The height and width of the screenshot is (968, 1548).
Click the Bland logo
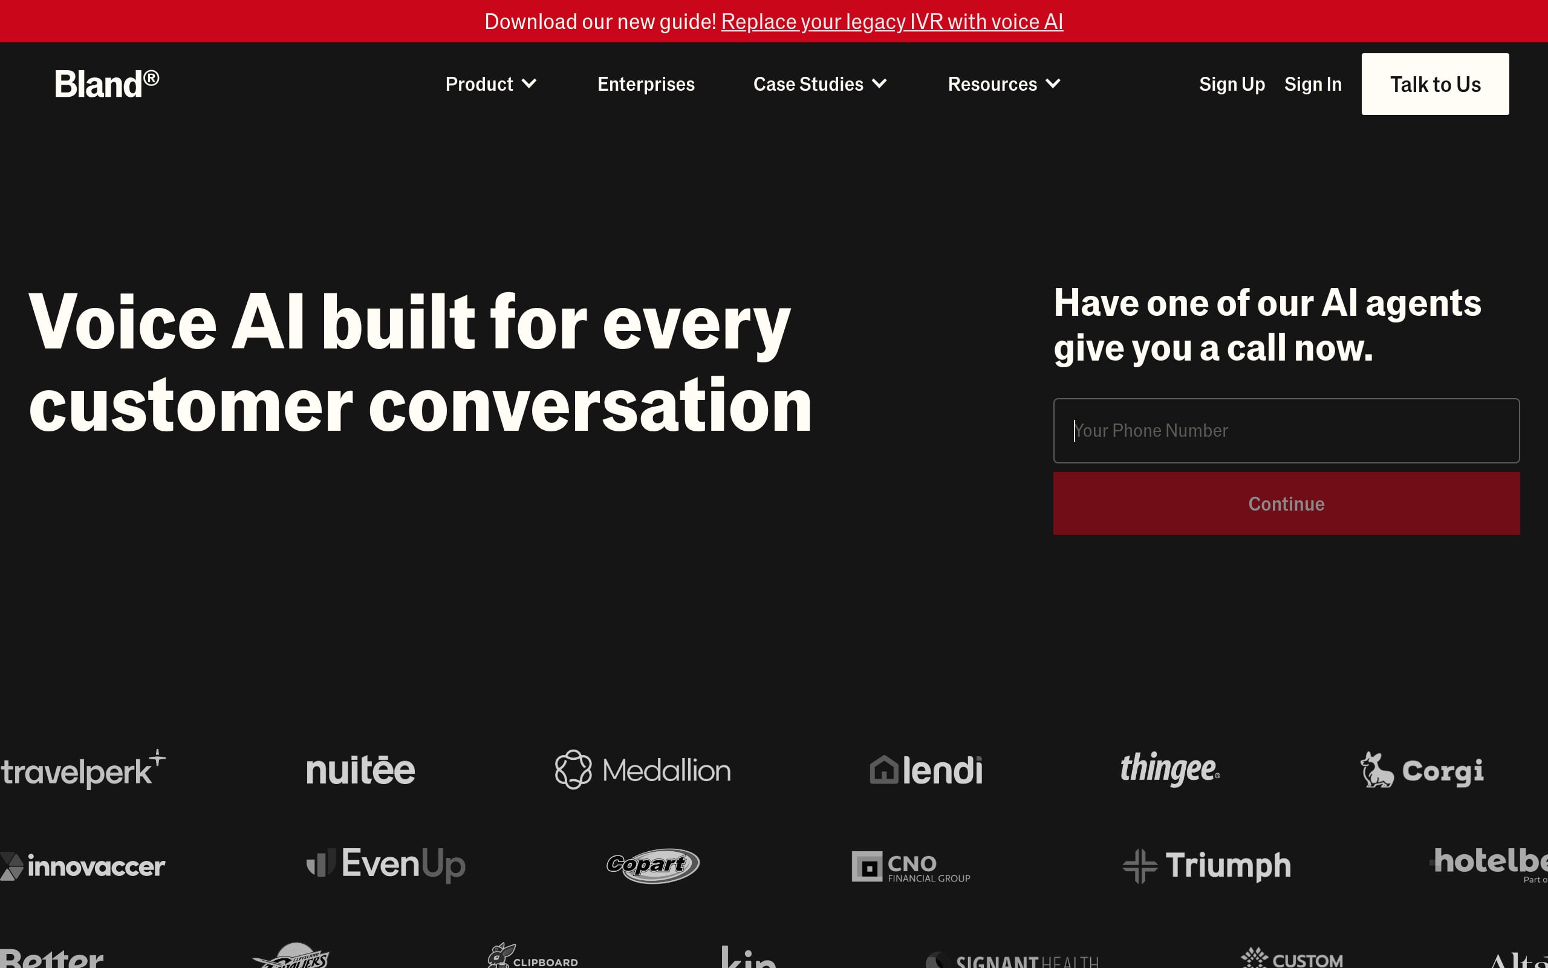[x=106, y=84]
